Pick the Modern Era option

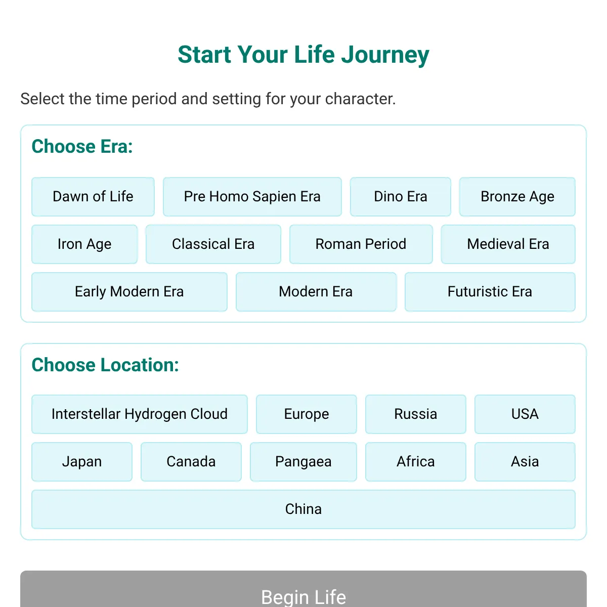tap(316, 292)
